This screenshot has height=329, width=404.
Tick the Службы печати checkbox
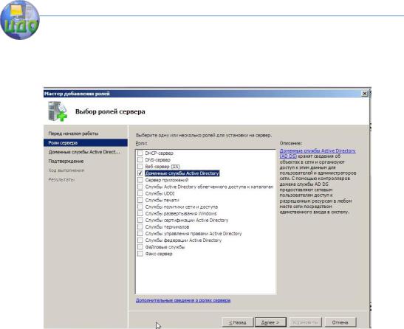coord(140,200)
